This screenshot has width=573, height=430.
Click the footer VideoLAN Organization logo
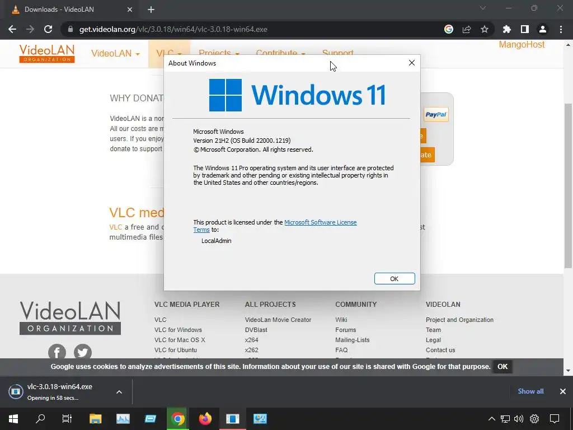coord(70,318)
